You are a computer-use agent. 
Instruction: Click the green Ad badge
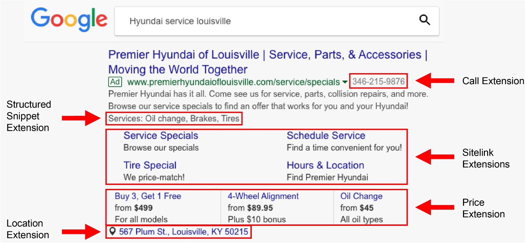115,82
